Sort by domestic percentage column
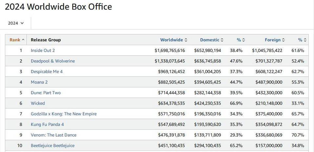Screen dimensions: 314x152 tap(241, 40)
